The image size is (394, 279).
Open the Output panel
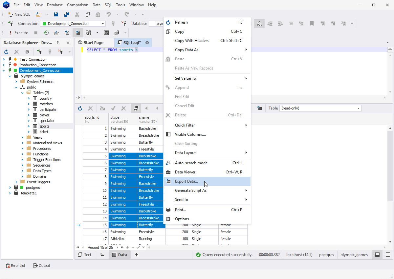[41, 266]
